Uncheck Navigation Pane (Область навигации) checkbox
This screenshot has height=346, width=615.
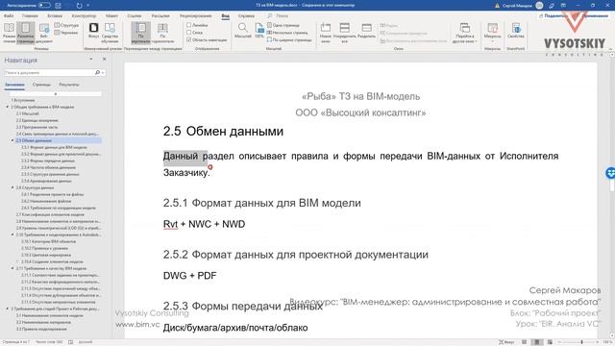coord(188,40)
